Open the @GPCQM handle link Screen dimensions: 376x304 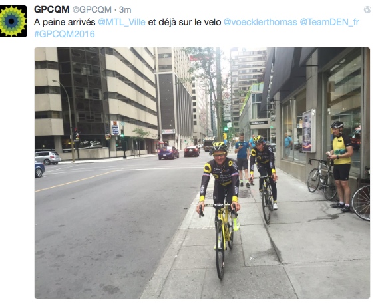(92, 9)
